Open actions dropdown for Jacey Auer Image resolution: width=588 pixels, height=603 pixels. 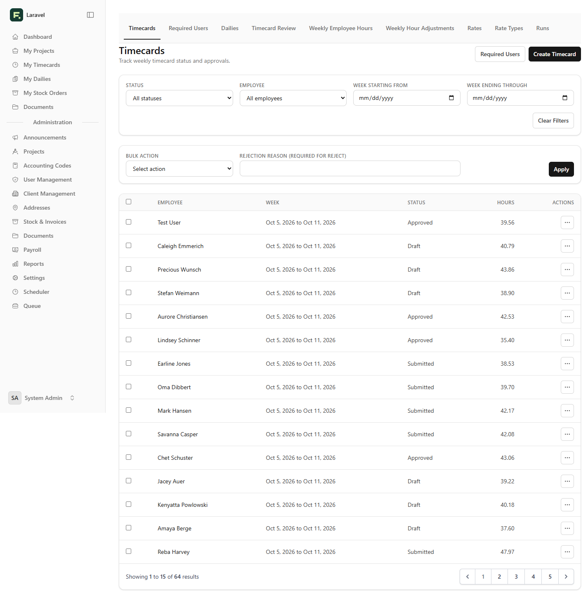567,481
